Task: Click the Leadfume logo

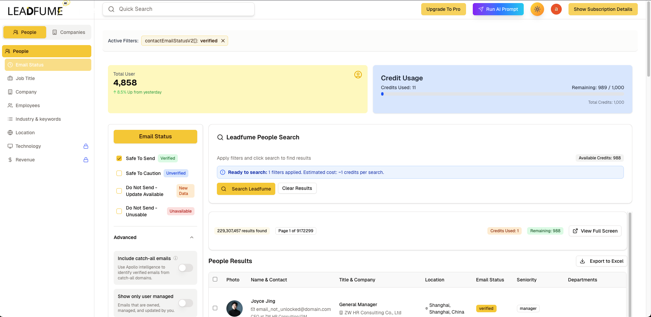Action: tap(38, 9)
